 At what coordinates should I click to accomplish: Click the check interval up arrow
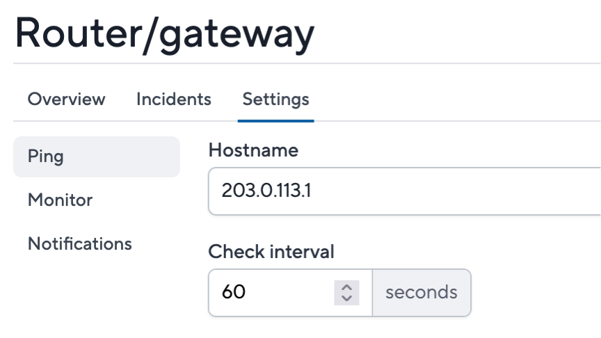[x=346, y=287]
